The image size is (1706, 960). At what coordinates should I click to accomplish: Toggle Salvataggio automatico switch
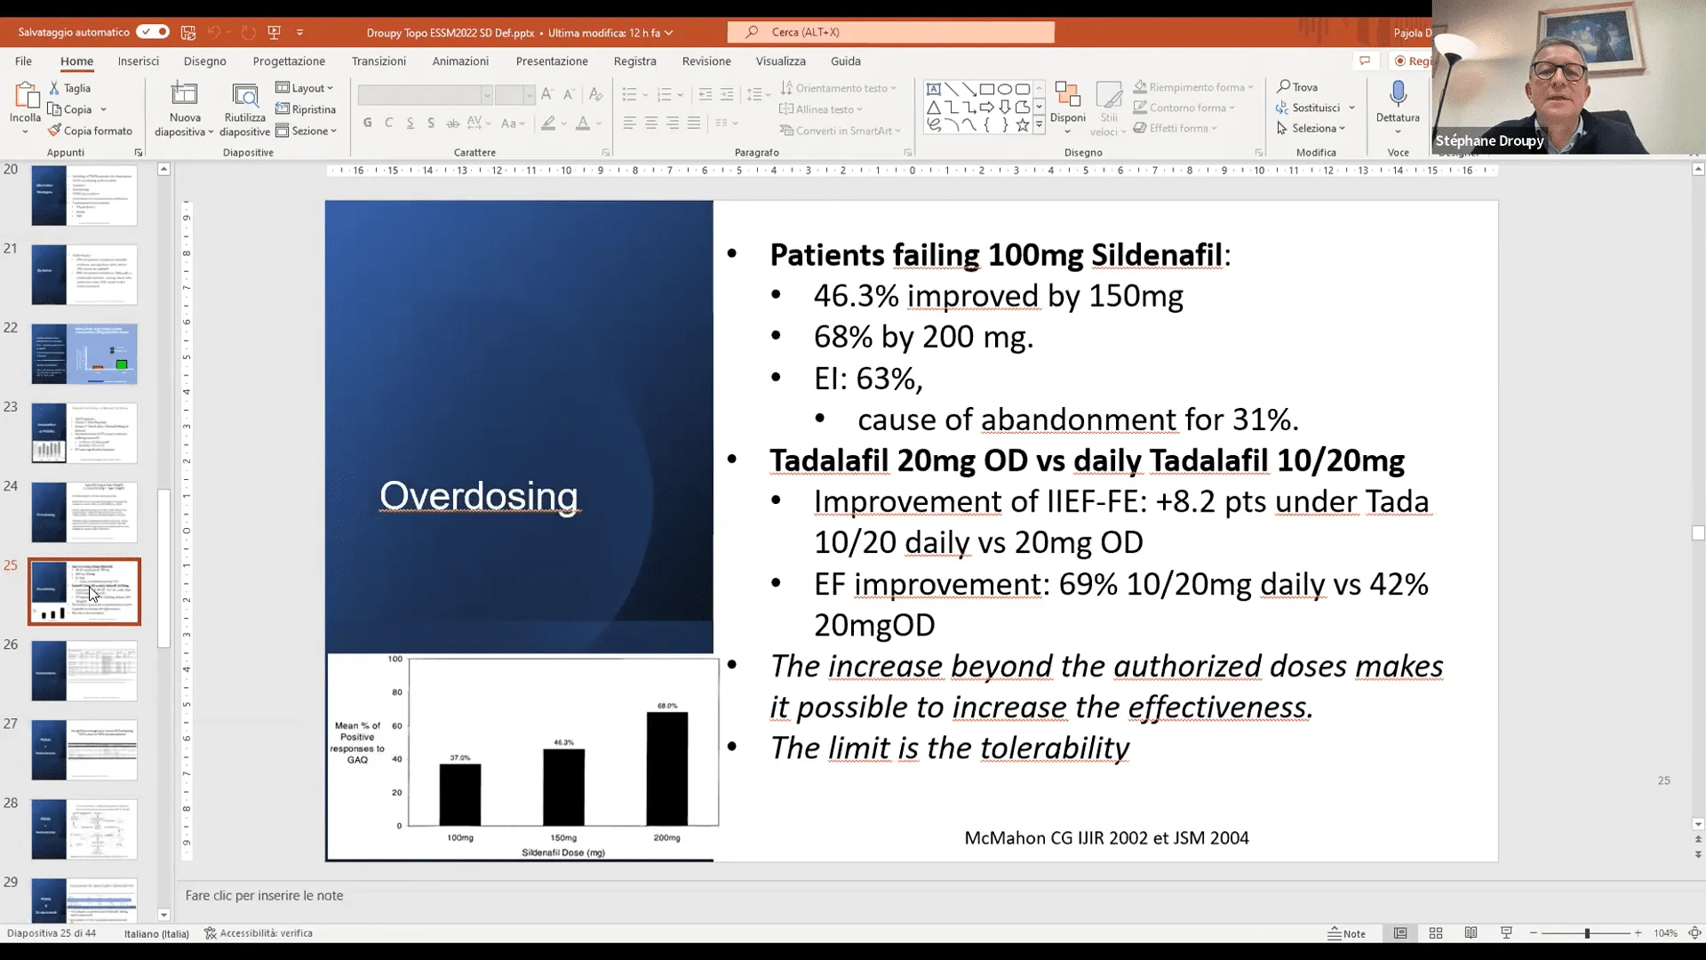coord(153,32)
